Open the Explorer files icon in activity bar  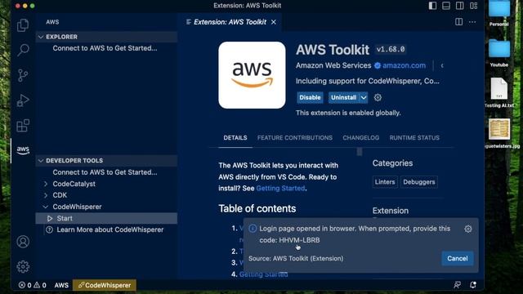click(x=23, y=25)
